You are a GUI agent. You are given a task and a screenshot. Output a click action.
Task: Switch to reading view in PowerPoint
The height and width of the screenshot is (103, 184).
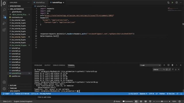point(145,101)
